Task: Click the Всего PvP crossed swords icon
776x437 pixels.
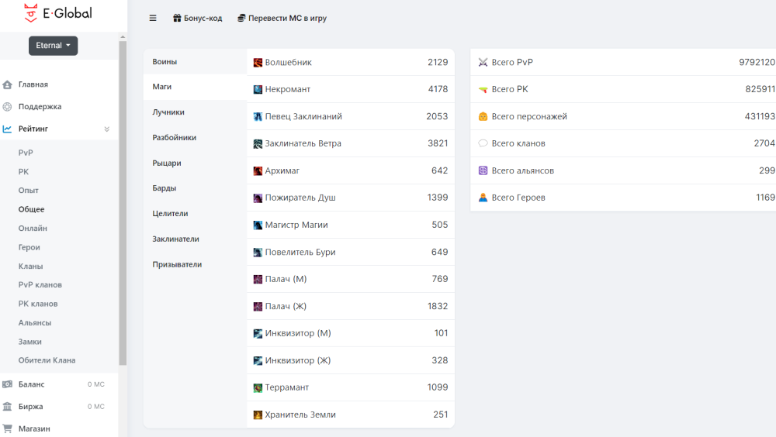Action: tap(483, 62)
